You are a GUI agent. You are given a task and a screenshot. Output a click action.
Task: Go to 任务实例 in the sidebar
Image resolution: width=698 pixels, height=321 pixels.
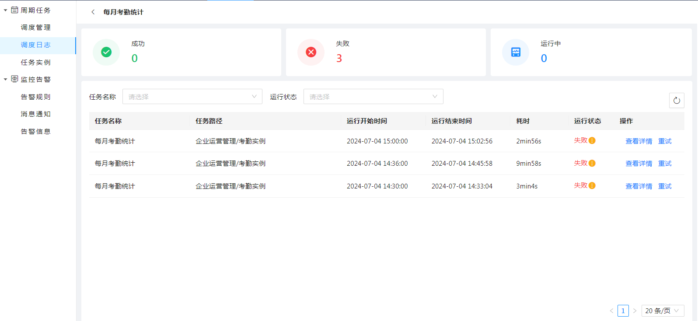click(x=36, y=63)
